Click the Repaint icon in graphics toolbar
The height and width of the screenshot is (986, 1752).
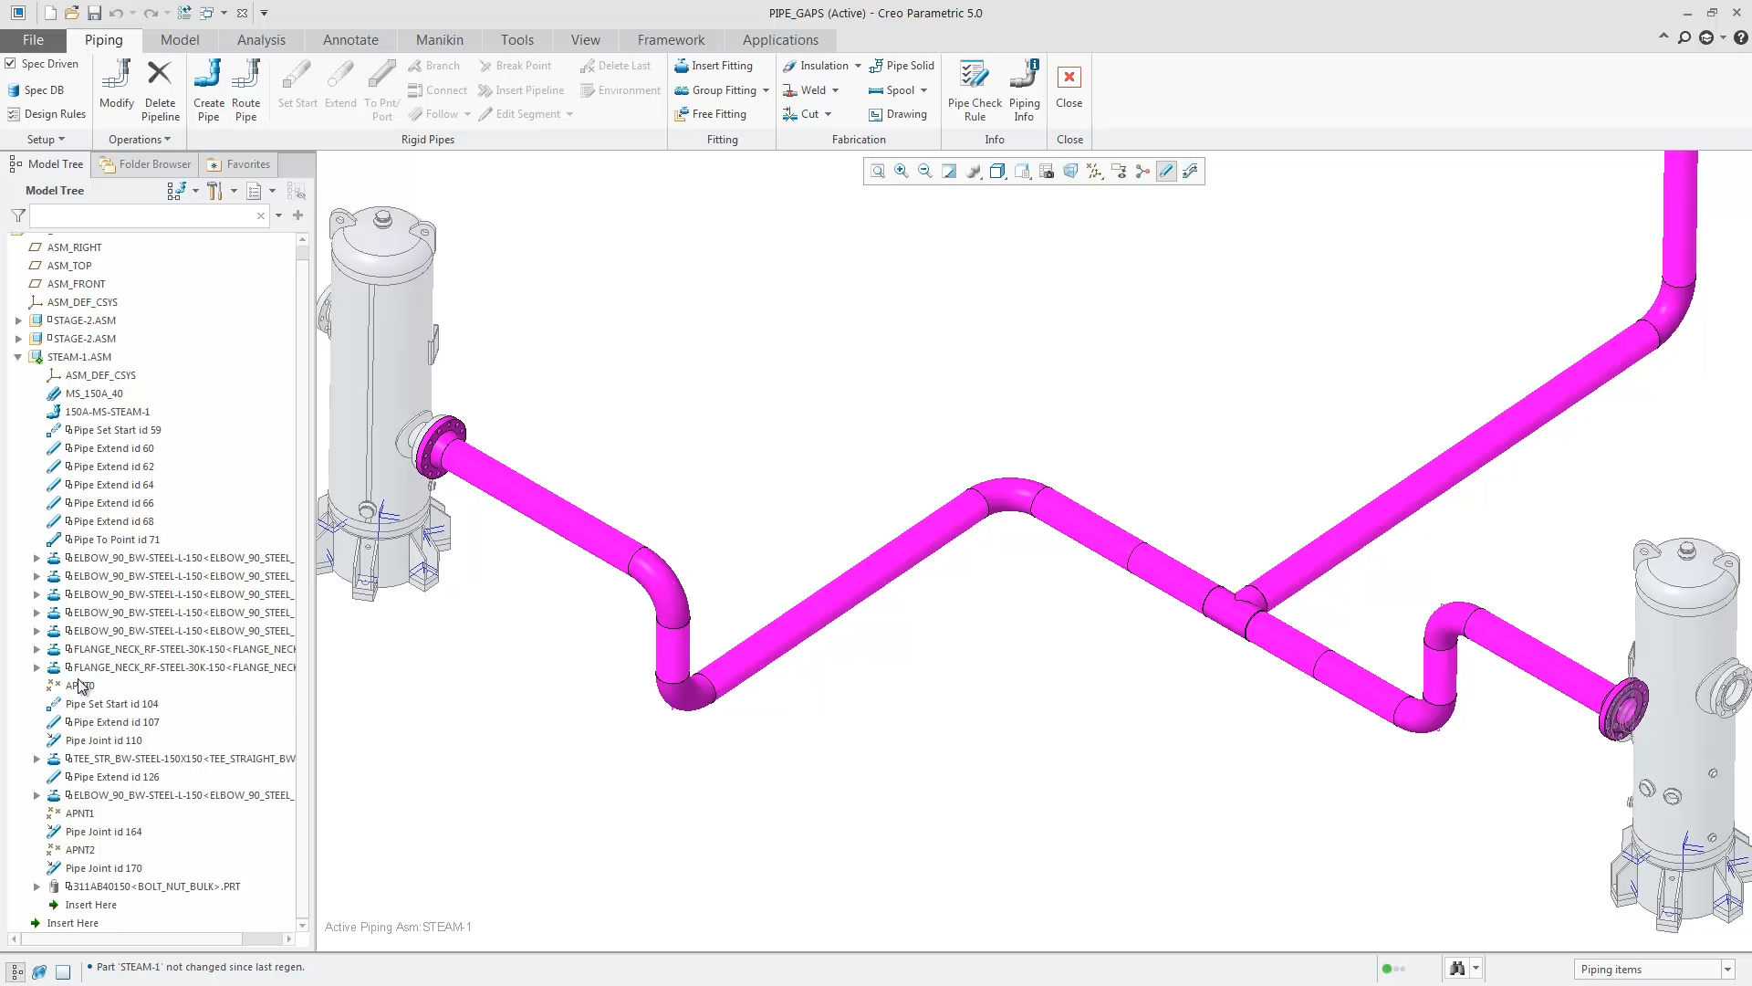[x=949, y=172]
